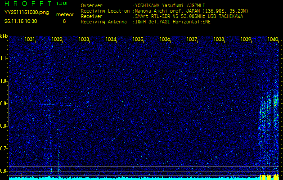Click the Receiver RTL-SDR V5 line
The height and width of the screenshot is (180, 283).
189,16
